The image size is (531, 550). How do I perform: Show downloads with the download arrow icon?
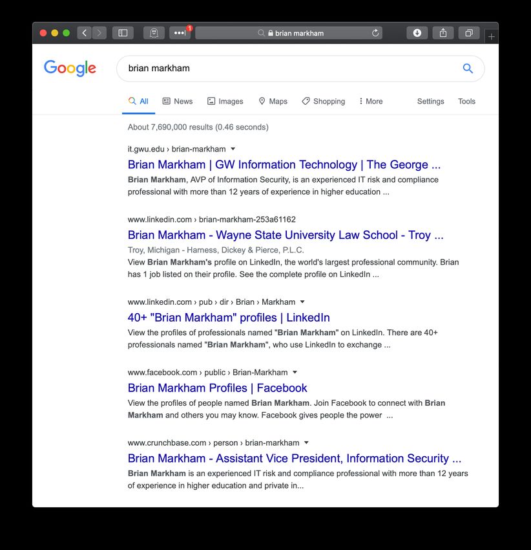tap(417, 33)
